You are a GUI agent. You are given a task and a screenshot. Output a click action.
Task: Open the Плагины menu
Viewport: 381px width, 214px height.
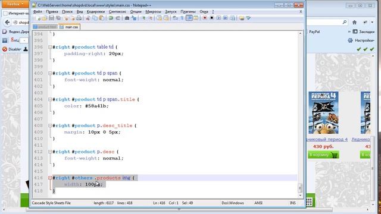coord(188,11)
